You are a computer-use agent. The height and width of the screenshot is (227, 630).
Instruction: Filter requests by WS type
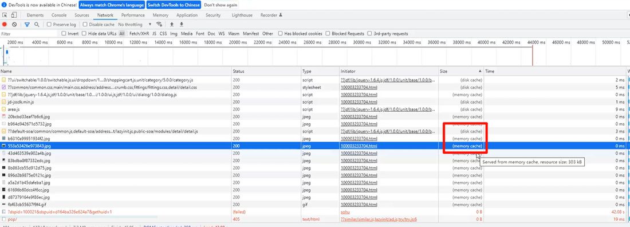pos(222,34)
